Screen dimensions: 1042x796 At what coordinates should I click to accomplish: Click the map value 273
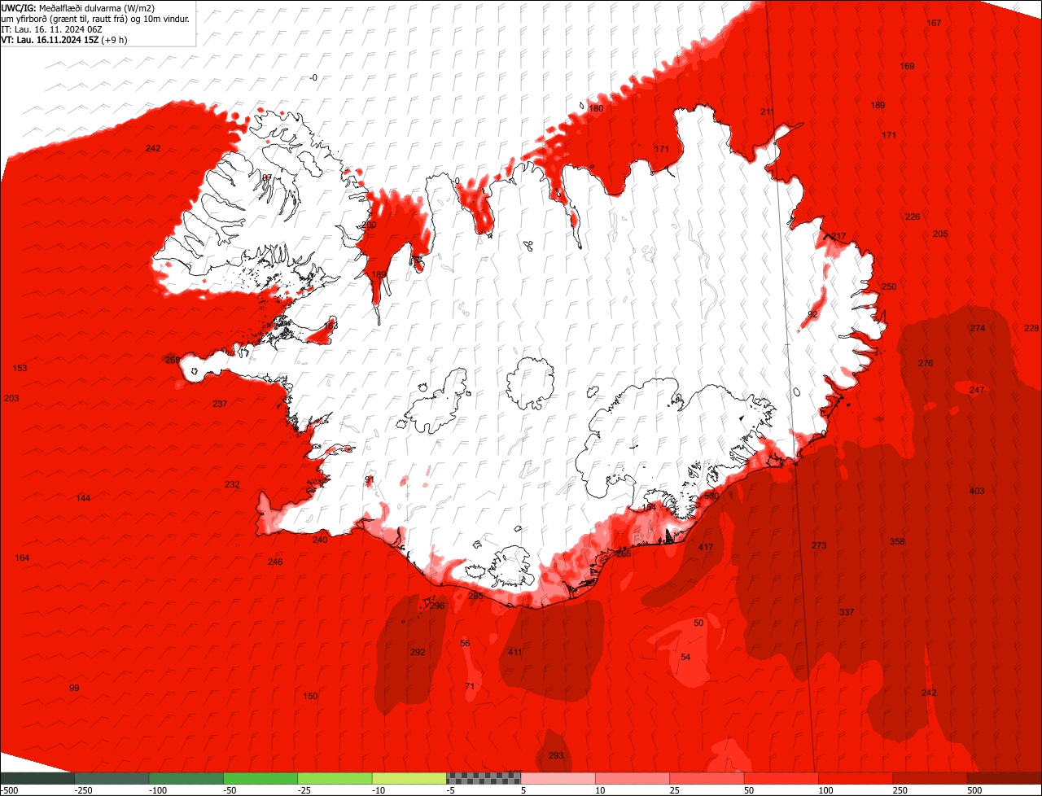point(819,545)
